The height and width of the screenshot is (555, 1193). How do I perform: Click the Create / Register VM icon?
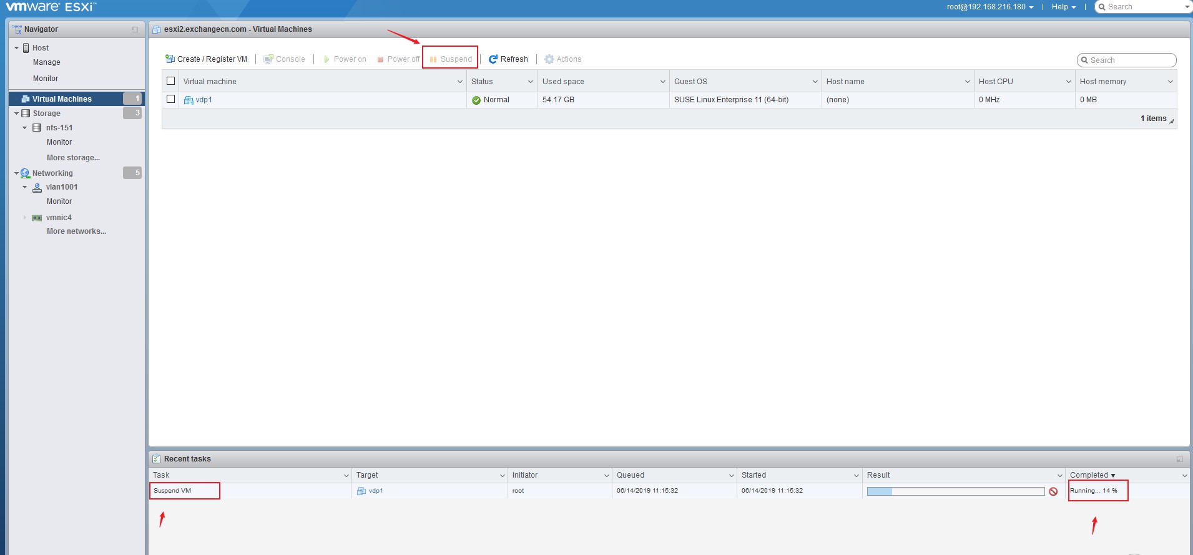(170, 59)
